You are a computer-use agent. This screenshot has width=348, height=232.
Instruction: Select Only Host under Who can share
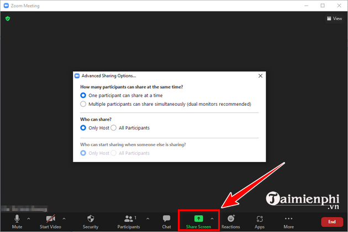coord(83,128)
